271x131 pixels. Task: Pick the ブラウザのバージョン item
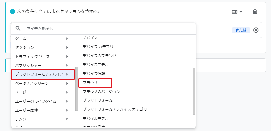[x=101, y=92]
